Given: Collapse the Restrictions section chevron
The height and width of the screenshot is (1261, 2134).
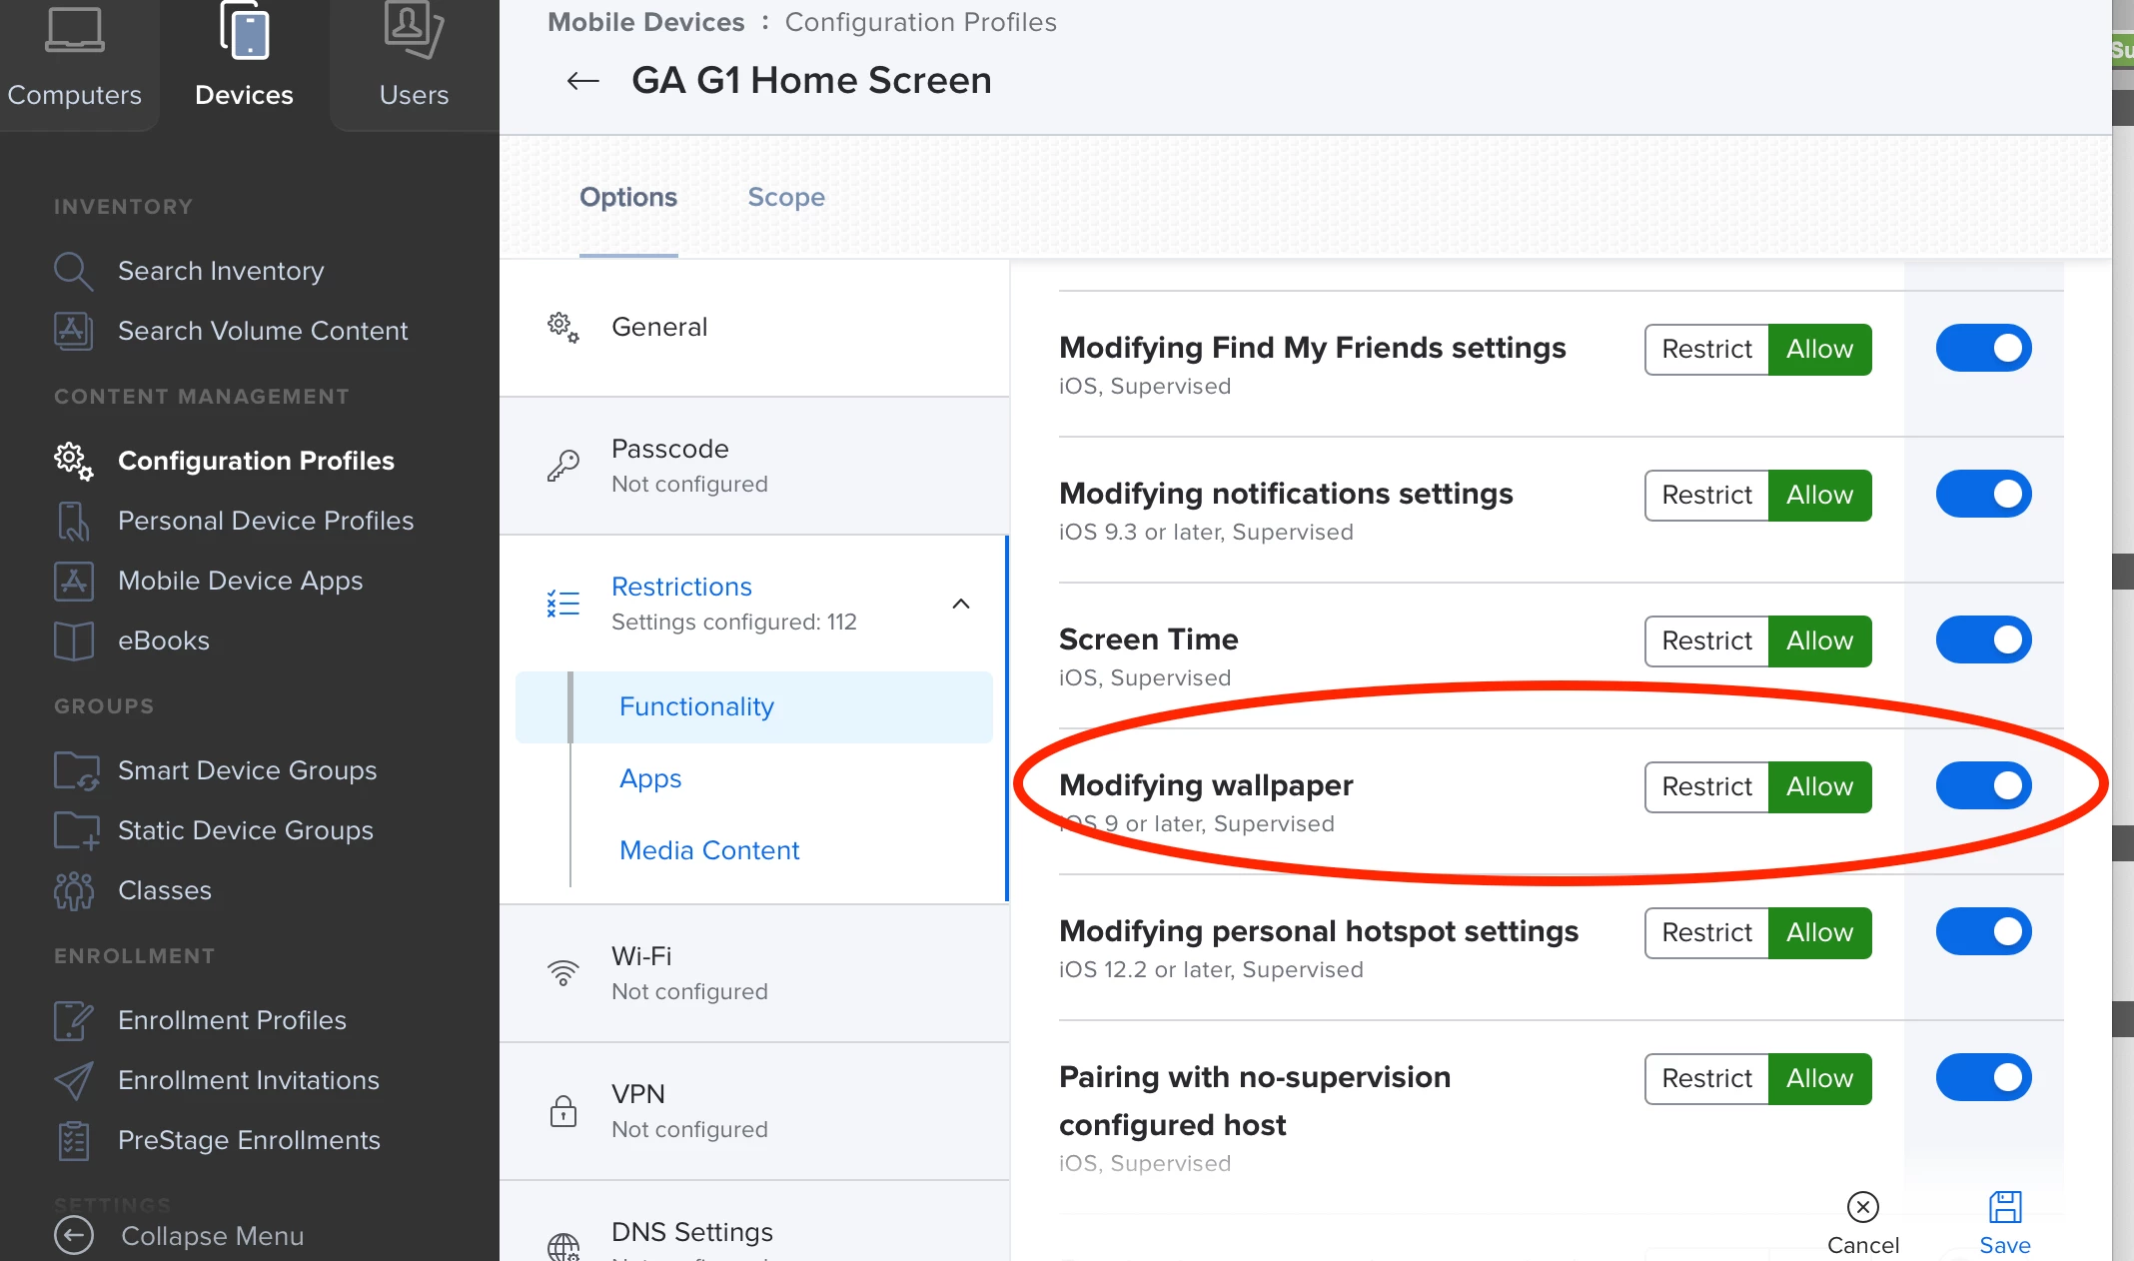Looking at the screenshot, I should tap(961, 604).
